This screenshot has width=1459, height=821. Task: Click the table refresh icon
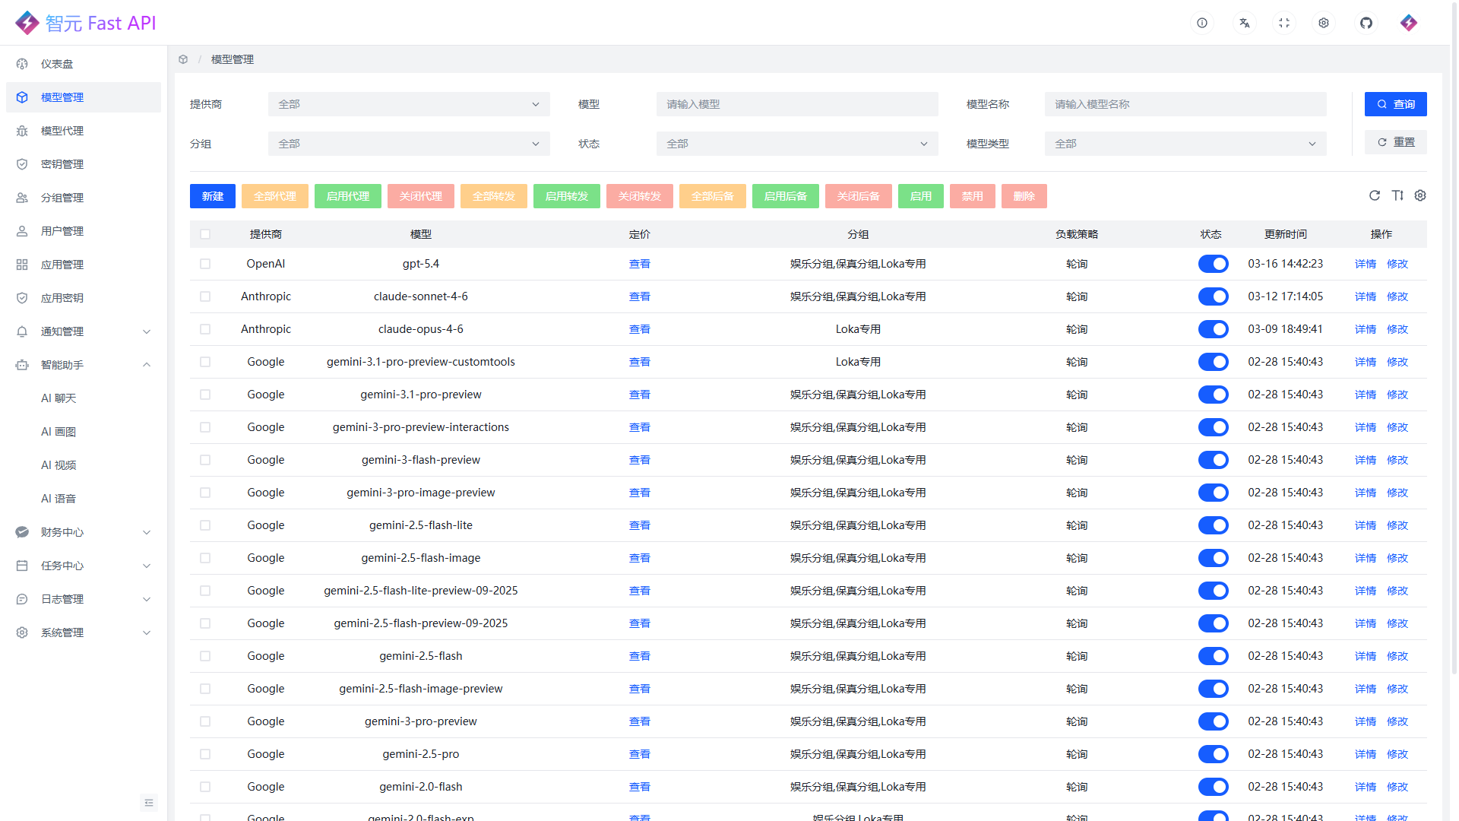pyautogui.click(x=1374, y=195)
